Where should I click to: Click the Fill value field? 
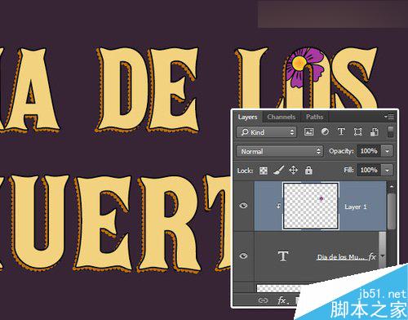tap(369, 170)
